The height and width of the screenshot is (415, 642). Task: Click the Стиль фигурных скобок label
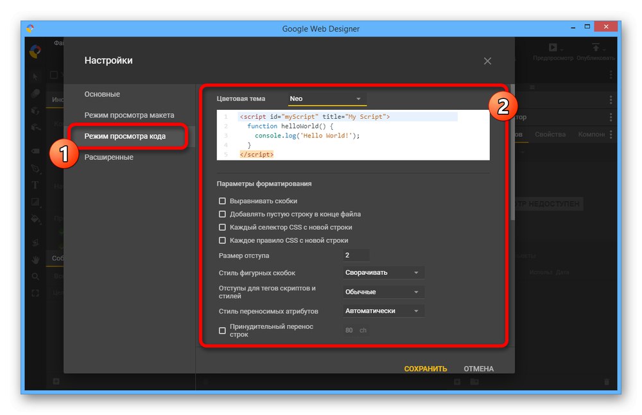point(257,273)
